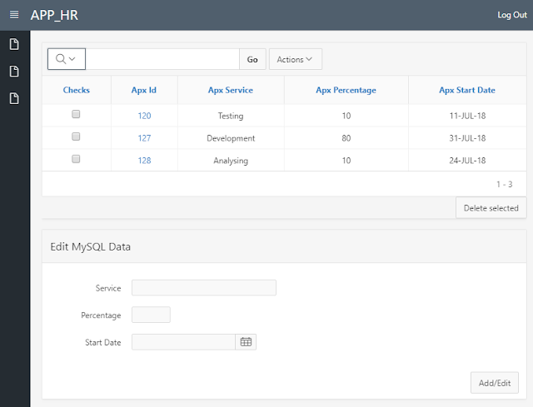Select the Analysing row checkbox
Screen dimensions: 533x407
(76, 159)
